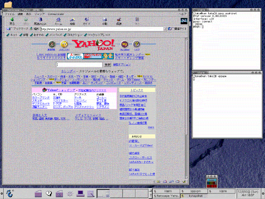Image resolution: width=265 pixels, height=199 pixels.
Task: Open Search (検索) from the Netscape toolbar
Action: tap(73, 21)
